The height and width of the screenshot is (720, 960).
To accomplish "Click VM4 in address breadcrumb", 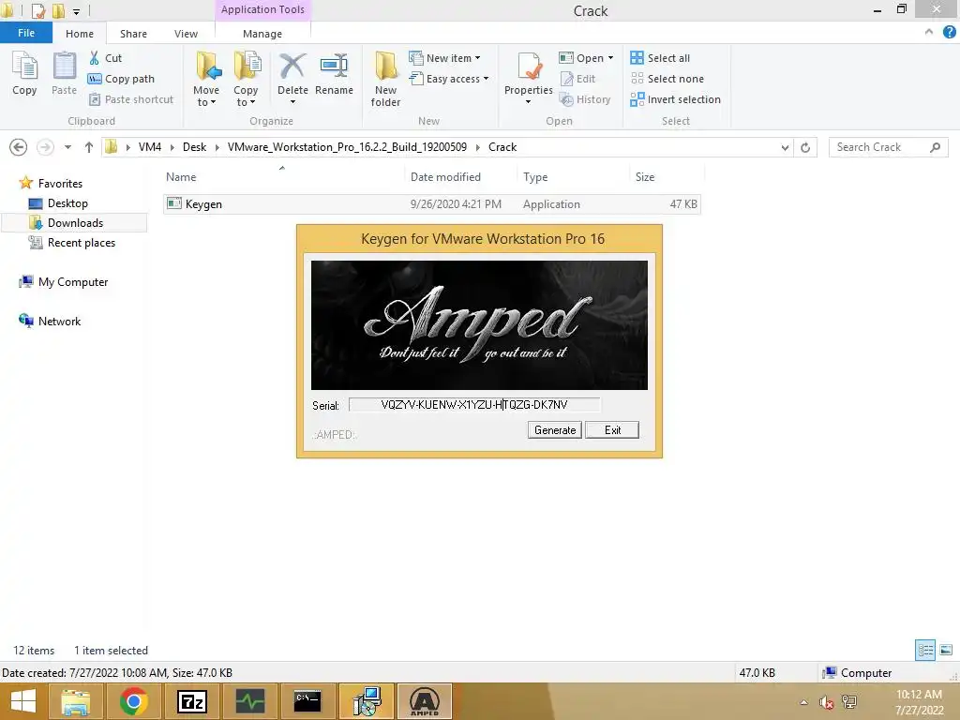I will 149,147.
